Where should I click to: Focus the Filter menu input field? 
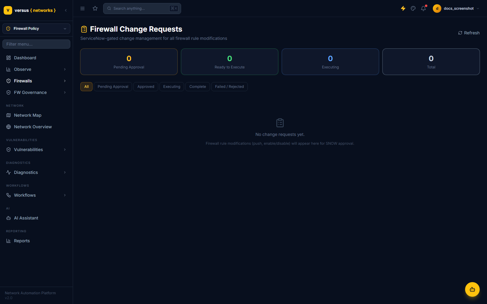[36, 44]
